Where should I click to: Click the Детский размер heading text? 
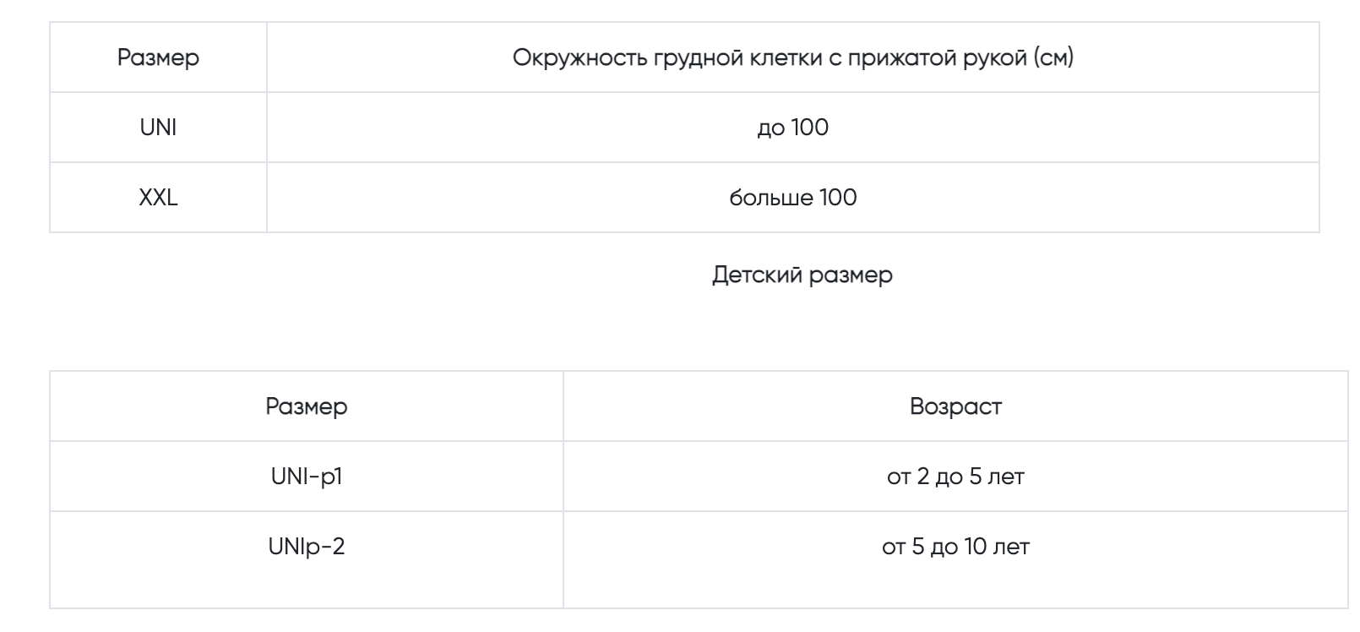[802, 275]
